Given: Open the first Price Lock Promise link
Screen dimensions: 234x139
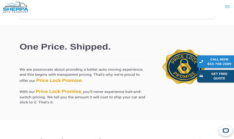Looking at the screenshot, I should tap(59, 80).
